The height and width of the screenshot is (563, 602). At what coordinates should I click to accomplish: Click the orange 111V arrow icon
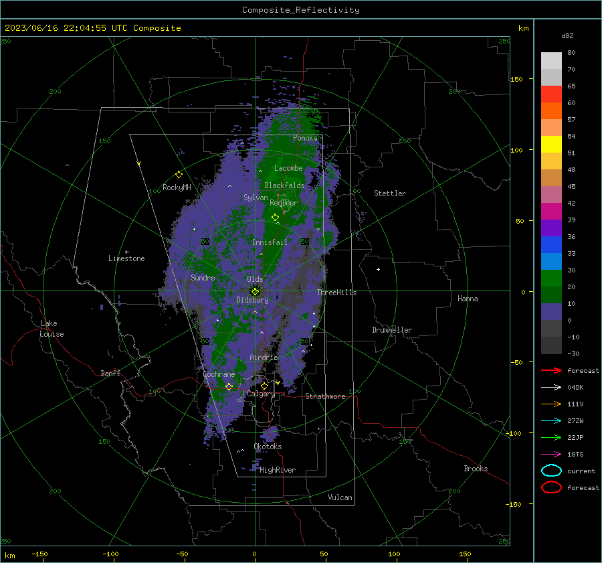tap(551, 404)
